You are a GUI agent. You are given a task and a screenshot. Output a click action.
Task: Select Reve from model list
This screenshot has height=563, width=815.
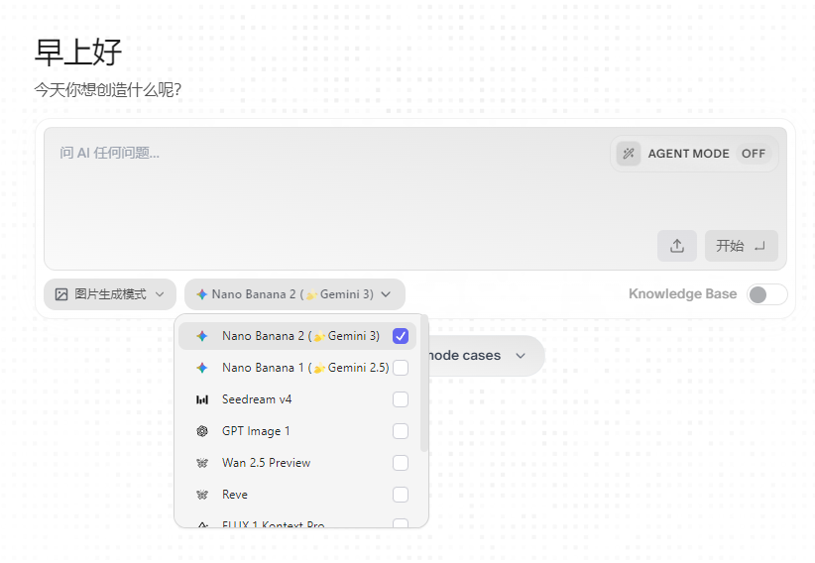(297, 495)
